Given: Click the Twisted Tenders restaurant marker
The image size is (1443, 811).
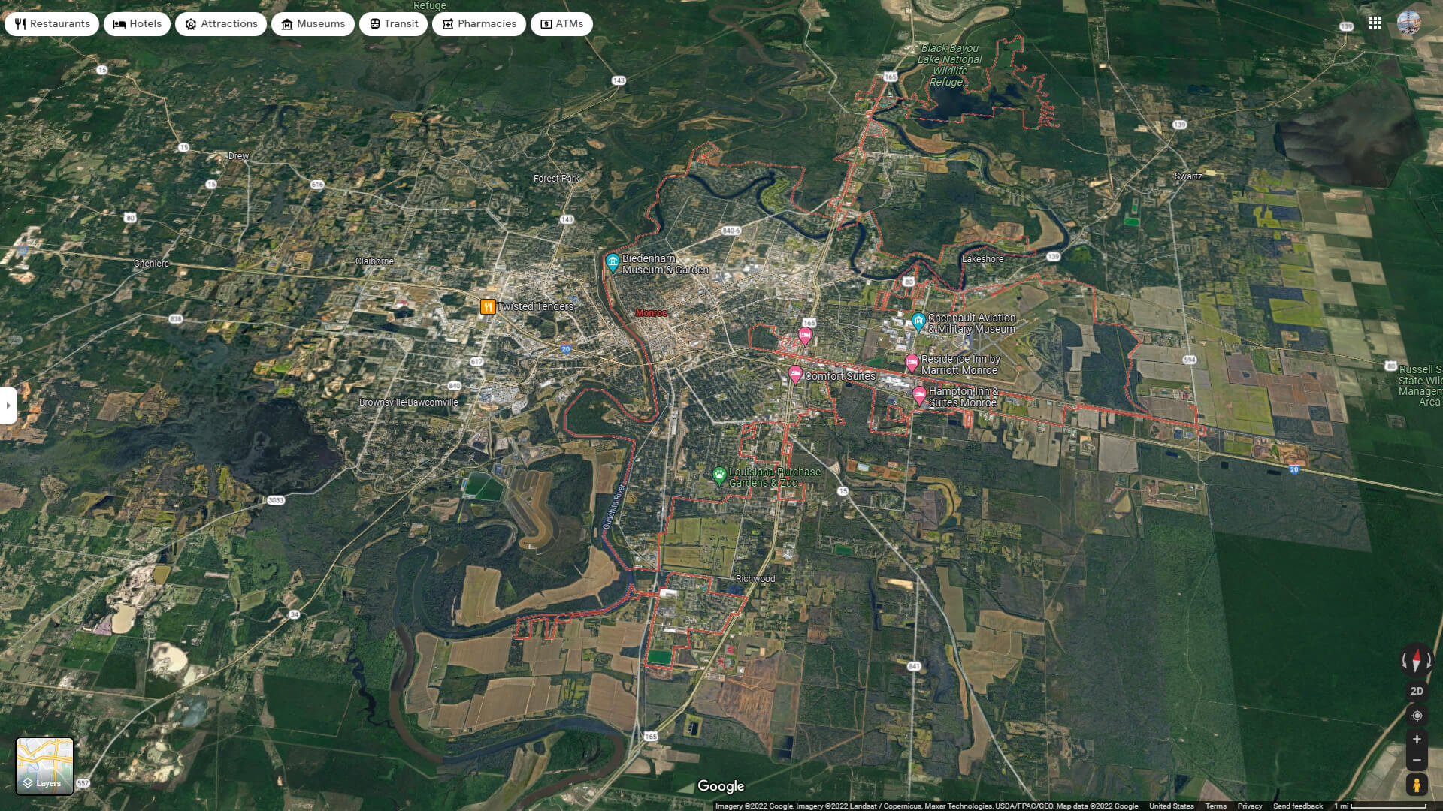Looking at the screenshot, I should coord(488,306).
